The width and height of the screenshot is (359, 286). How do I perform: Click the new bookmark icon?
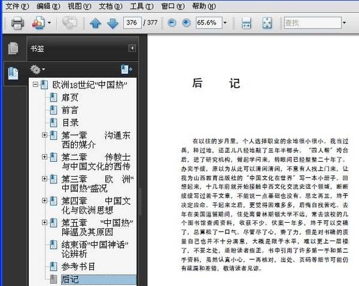127,69
